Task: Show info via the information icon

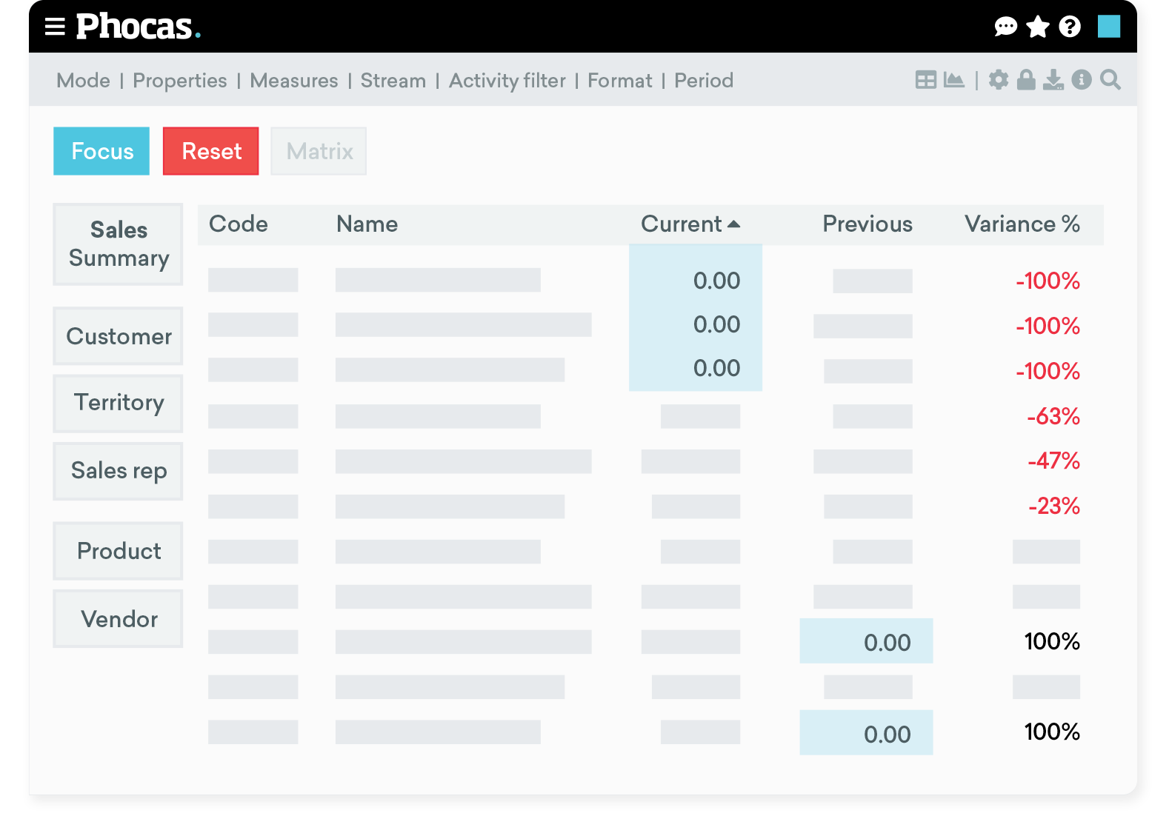Action: (1082, 80)
